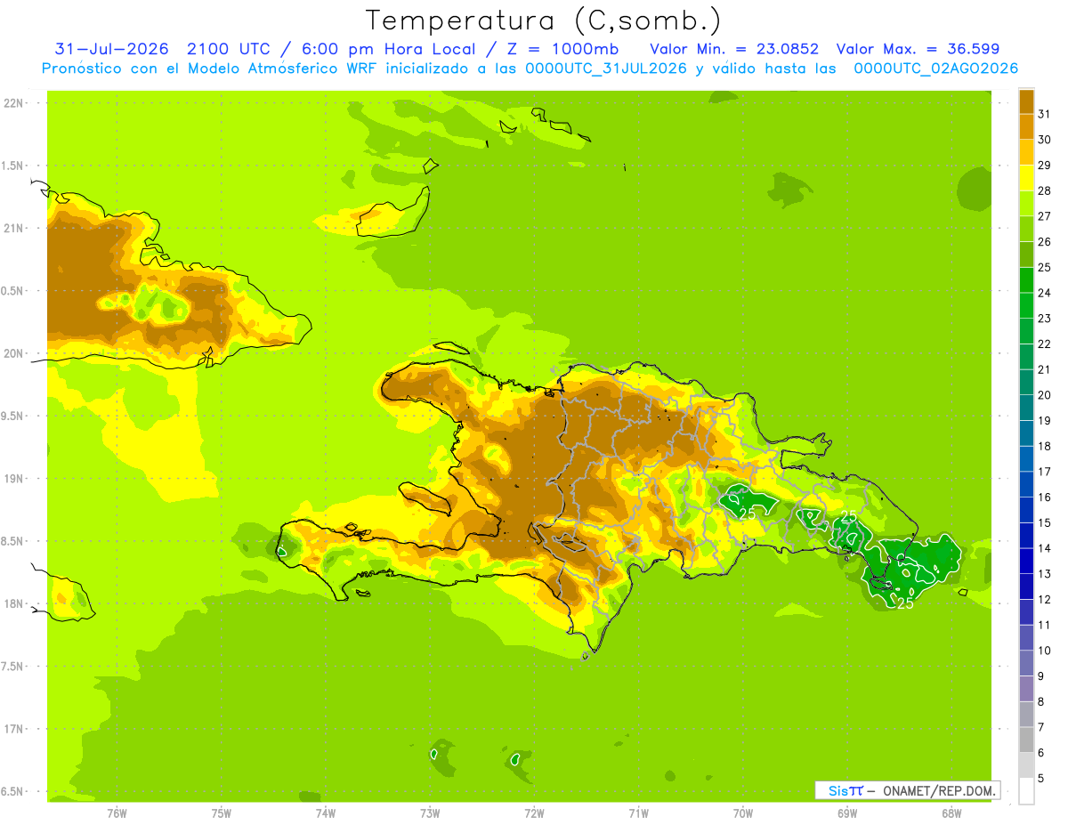The height and width of the screenshot is (825, 1068).
Task: Pick the orange legend swatch between 30 and 31
Action: [1026, 127]
